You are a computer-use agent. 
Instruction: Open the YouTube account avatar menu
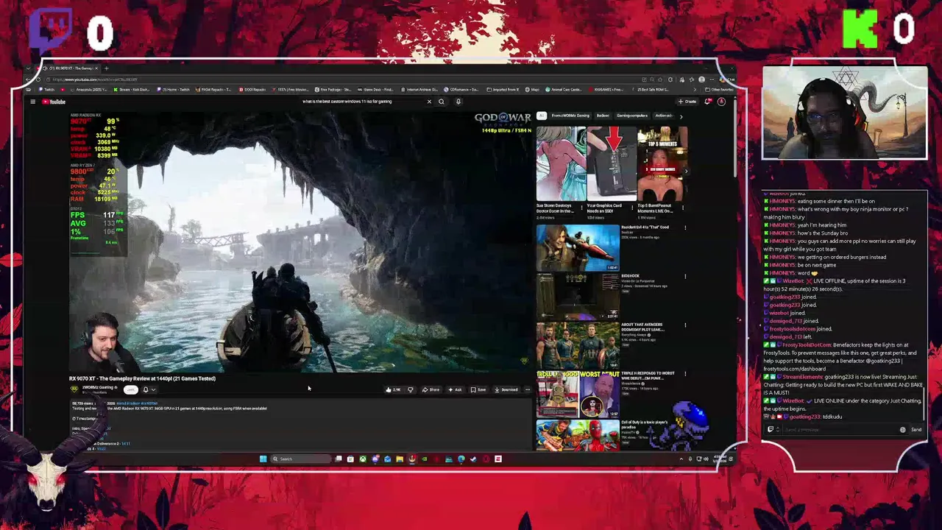tap(721, 102)
